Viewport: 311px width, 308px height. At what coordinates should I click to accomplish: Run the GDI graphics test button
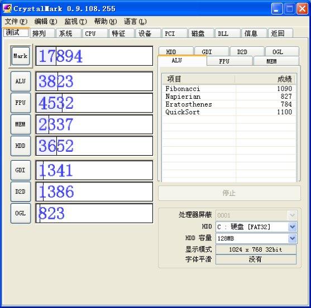click(x=21, y=170)
